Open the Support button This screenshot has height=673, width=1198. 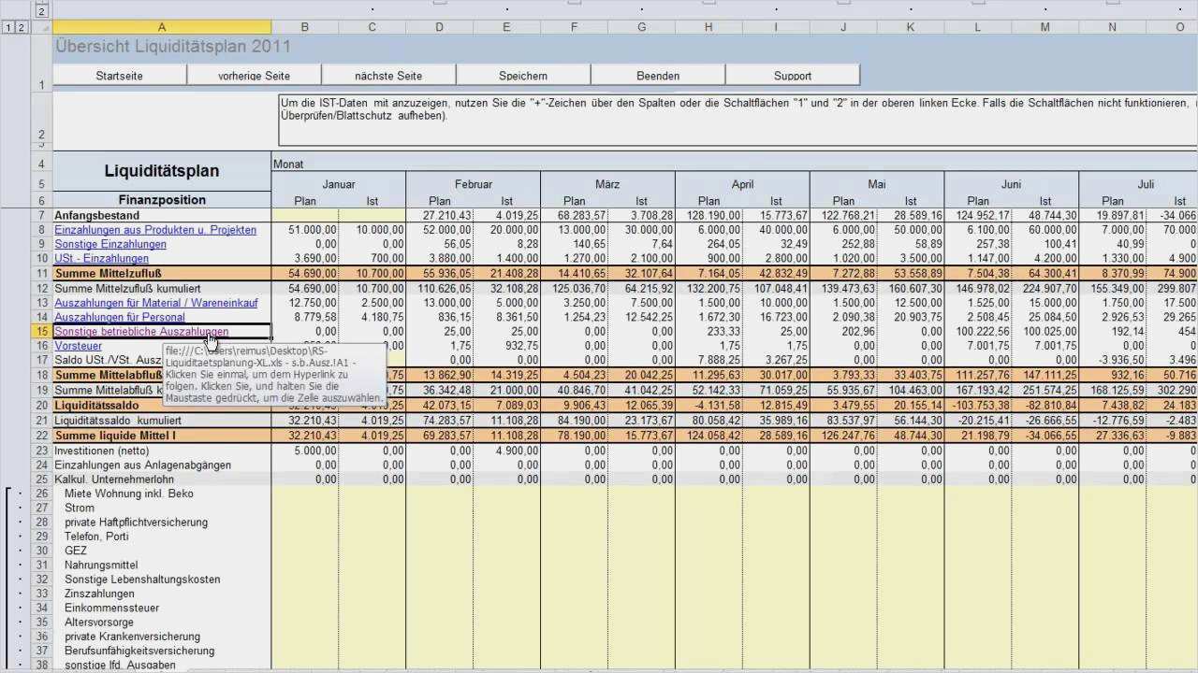792,76
